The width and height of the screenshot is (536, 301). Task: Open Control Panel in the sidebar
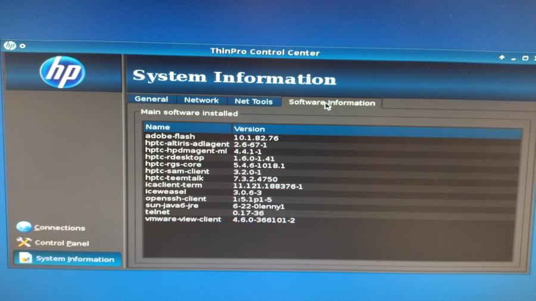(x=62, y=243)
